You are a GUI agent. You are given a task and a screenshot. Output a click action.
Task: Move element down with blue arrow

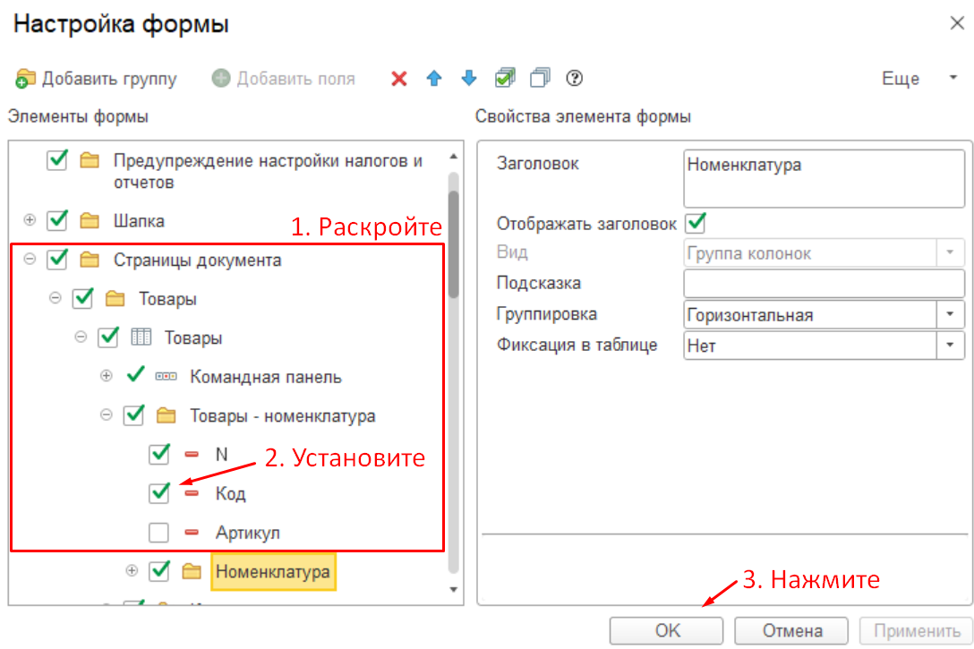coord(469,79)
